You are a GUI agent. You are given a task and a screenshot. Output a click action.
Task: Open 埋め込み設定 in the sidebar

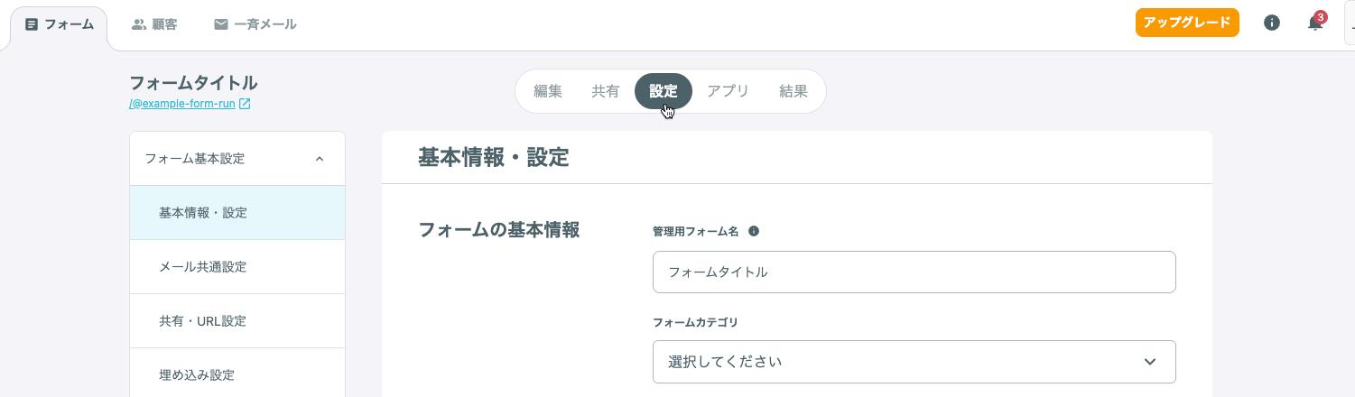click(x=237, y=374)
